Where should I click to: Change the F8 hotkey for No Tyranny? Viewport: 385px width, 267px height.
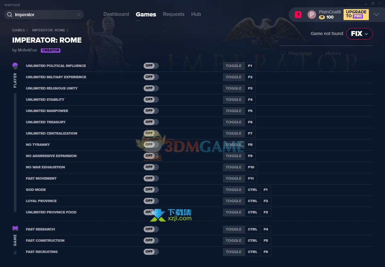coord(250,145)
